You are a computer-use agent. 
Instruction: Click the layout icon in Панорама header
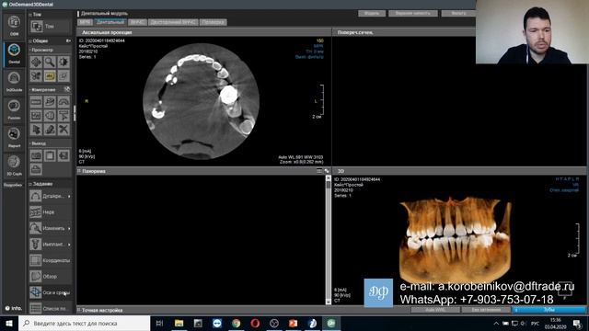pyautogui.click(x=319, y=171)
